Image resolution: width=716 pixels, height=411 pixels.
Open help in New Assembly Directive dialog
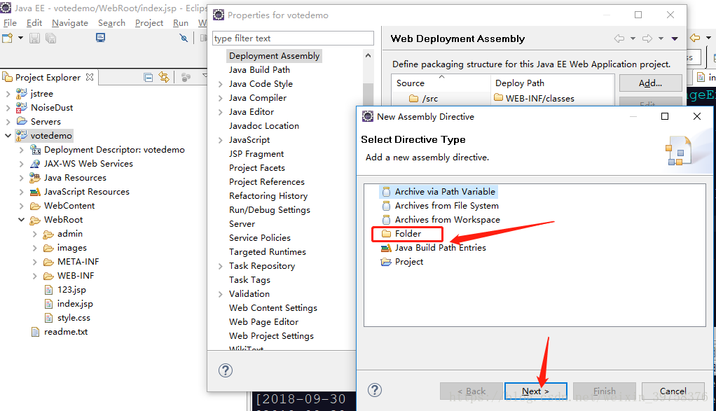click(375, 390)
